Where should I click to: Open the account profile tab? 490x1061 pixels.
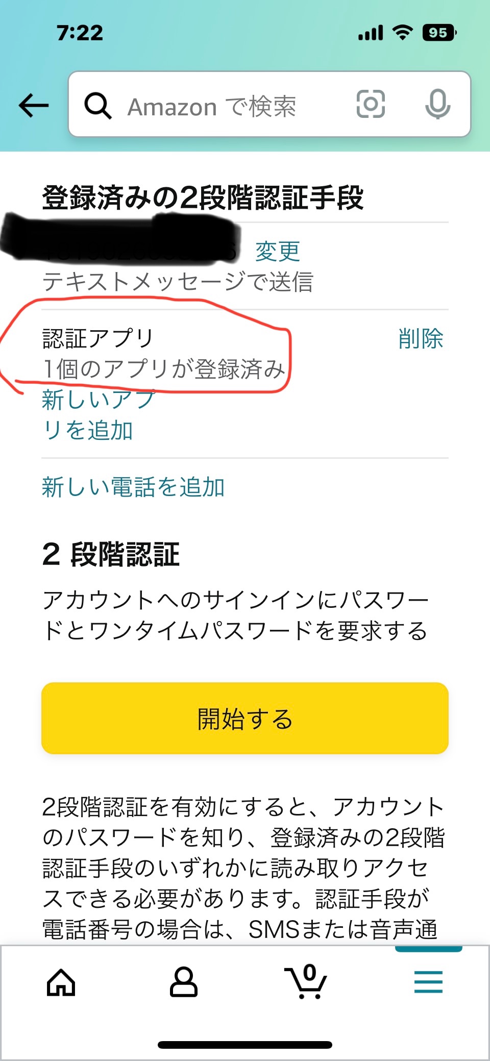184,982
